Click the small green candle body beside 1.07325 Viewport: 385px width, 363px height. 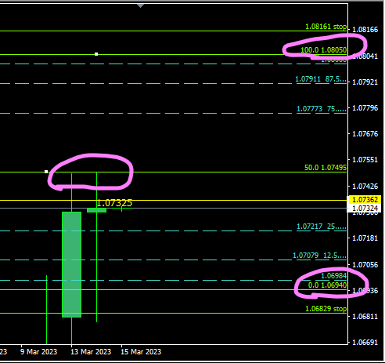pyautogui.click(x=96, y=210)
